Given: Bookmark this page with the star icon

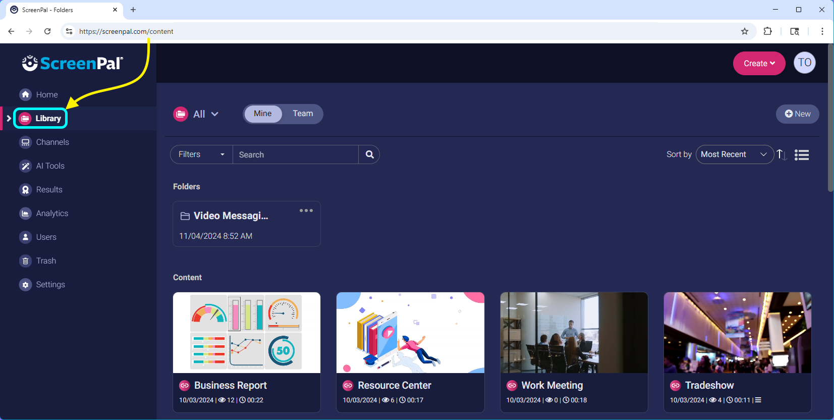Looking at the screenshot, I should [745, 31].
